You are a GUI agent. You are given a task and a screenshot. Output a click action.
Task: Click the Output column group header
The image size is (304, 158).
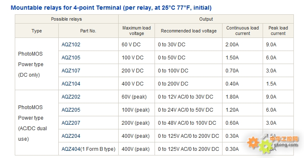pos(206,19)
